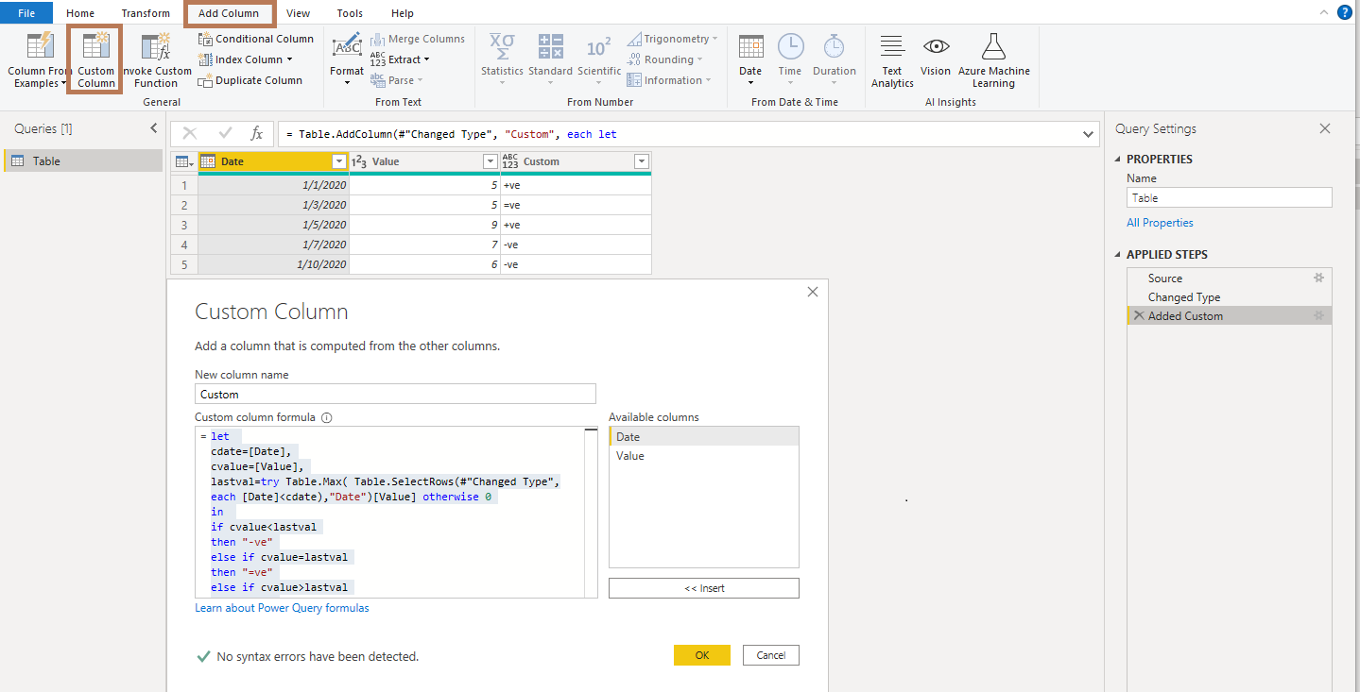The height and width of the screenshot is (692, 1360).
Task: Switch to the Tools tab
Action: pos(350,13)
